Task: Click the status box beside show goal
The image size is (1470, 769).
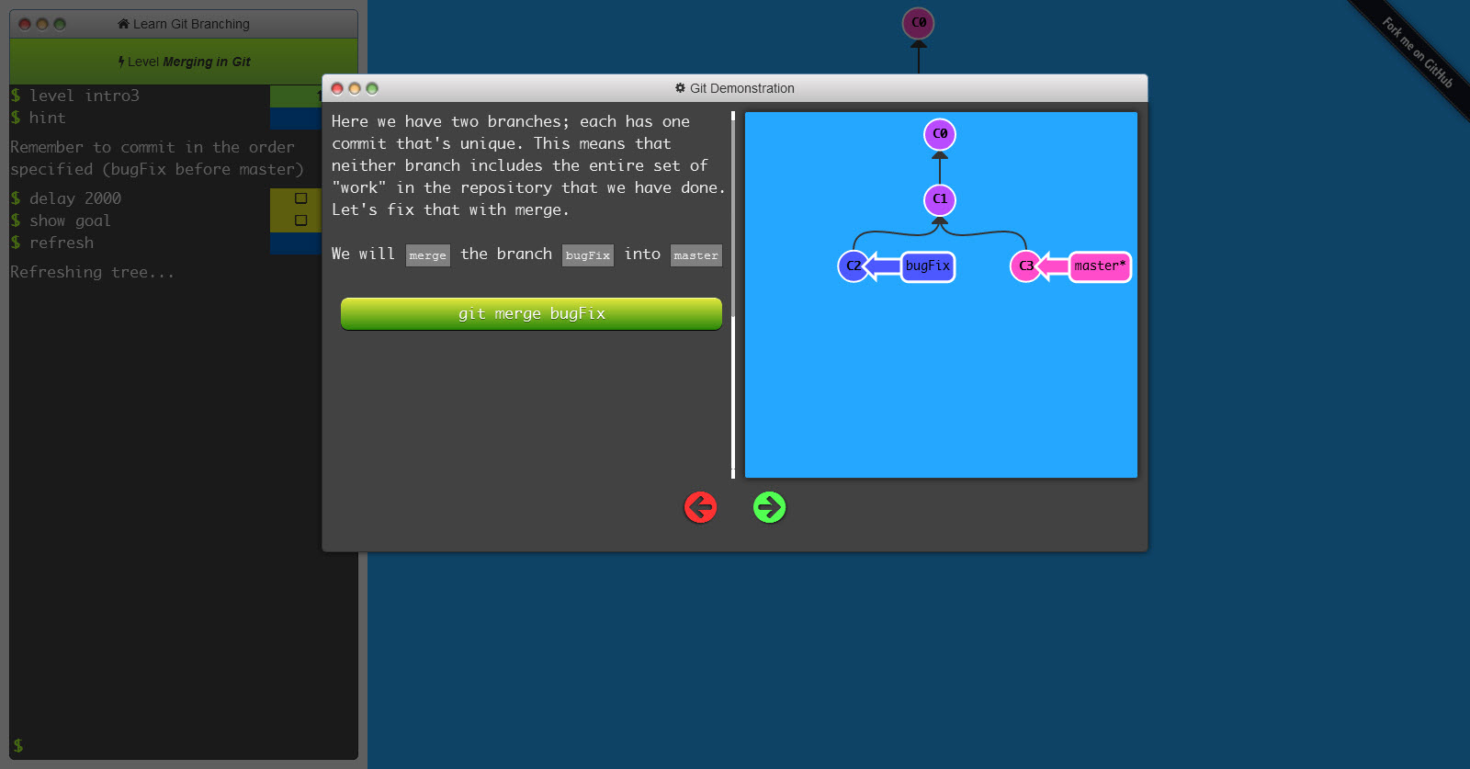Action: pyautogui.click(x=300, y=221)
